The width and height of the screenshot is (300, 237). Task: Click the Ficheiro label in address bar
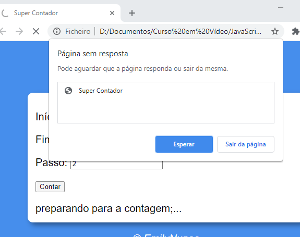[x=78, y=31]
